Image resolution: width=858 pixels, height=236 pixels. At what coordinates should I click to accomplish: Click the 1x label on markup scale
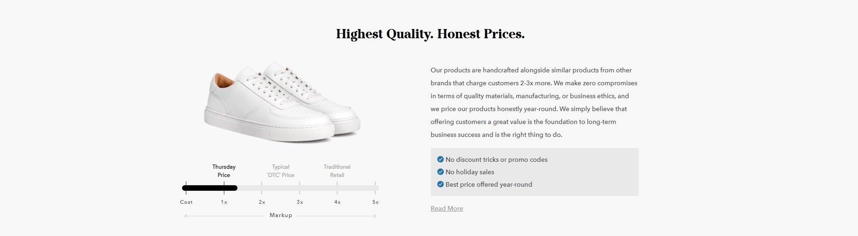click(x=224, y=202)
